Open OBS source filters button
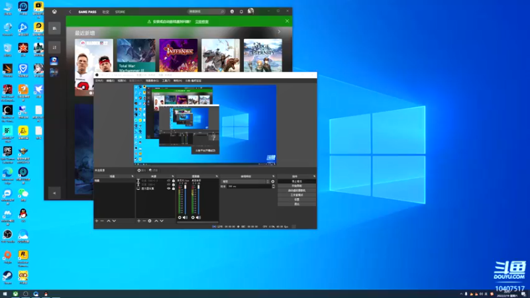The image size is (530, 298). [154, 170]
